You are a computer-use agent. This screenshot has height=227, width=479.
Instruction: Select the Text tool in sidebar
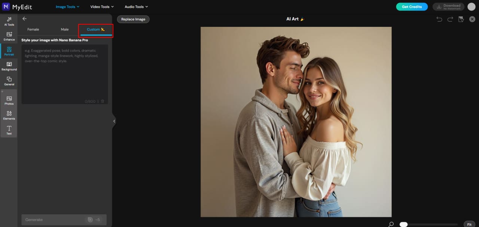coord(9,130)
